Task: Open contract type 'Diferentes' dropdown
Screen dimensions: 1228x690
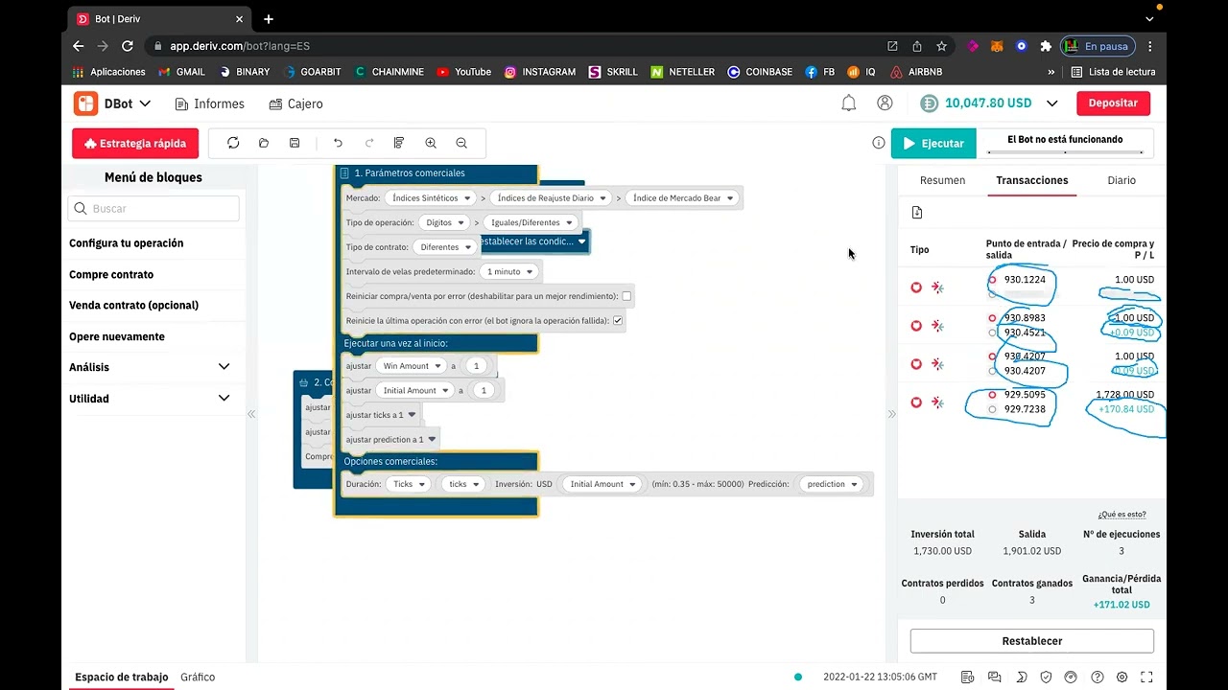Action: tap(446, 247)
